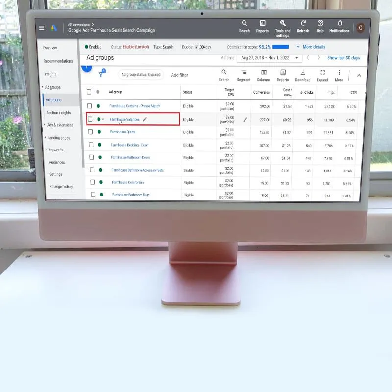Open the Farmhouse Bedding - Exact ad group
Viewport: 392px width, 392px height.
coord(129,145)
